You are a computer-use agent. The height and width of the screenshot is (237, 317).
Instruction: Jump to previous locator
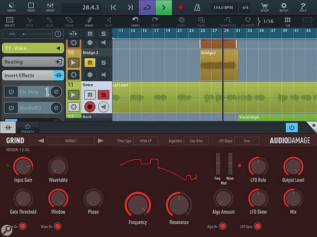114,8
